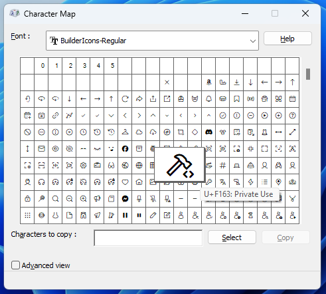Select the bookmark glyph
Viewport: 326px width, 294px height.
(236, 99)
